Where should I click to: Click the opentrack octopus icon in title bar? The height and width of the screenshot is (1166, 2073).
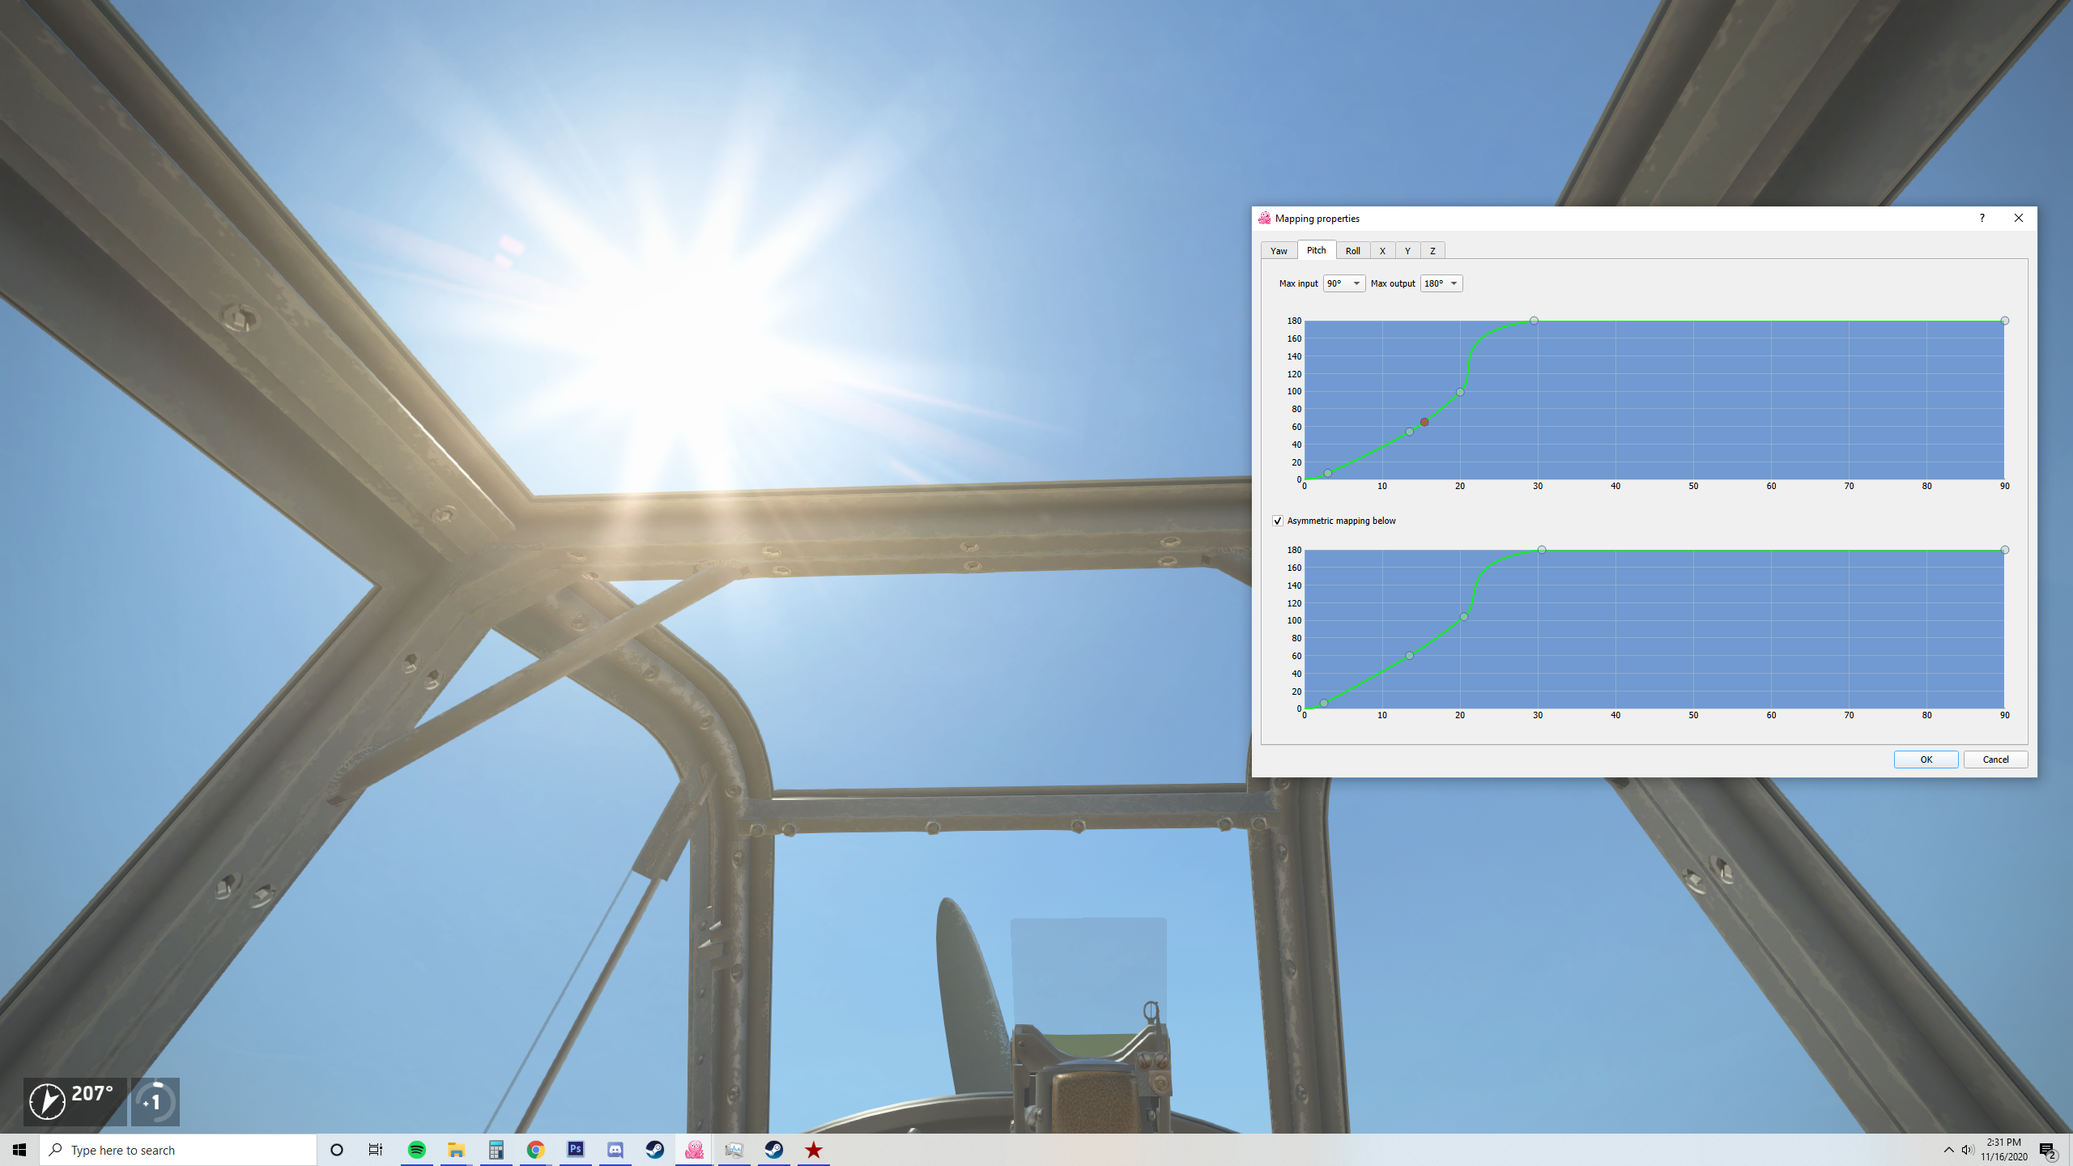tap(1264, 218)
